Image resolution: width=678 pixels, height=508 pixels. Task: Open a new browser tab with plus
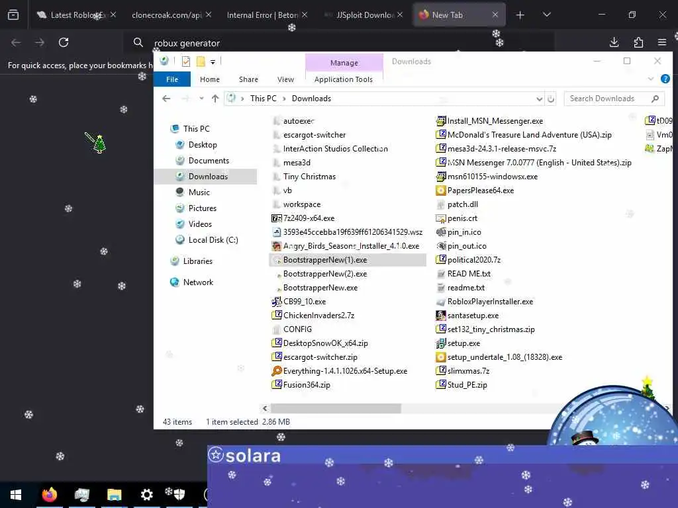point(520,15)
